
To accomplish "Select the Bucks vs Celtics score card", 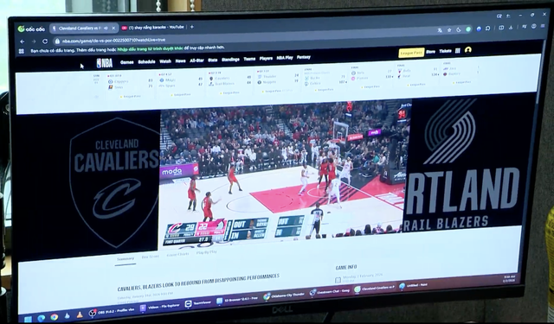I will 325,79.
